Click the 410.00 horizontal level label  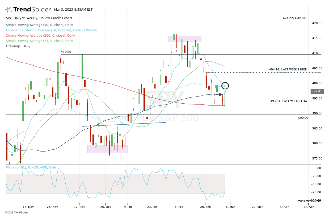66,52
